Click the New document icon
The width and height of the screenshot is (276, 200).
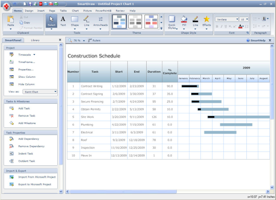coord(25,4)
